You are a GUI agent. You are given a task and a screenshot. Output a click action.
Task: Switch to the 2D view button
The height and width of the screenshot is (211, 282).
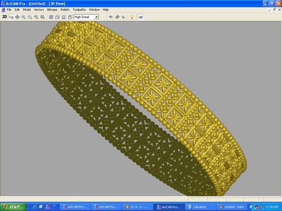(x=5, y=17)
